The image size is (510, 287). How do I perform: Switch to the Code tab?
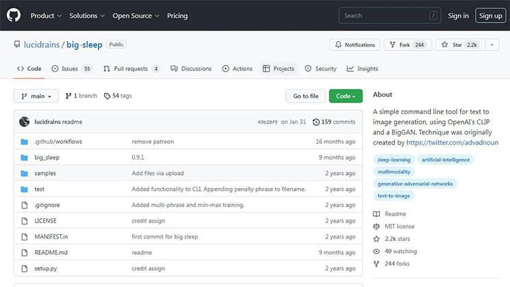(29, 68)
